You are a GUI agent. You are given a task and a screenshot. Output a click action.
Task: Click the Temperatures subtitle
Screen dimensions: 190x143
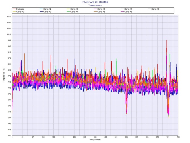(x=95, y=5)
